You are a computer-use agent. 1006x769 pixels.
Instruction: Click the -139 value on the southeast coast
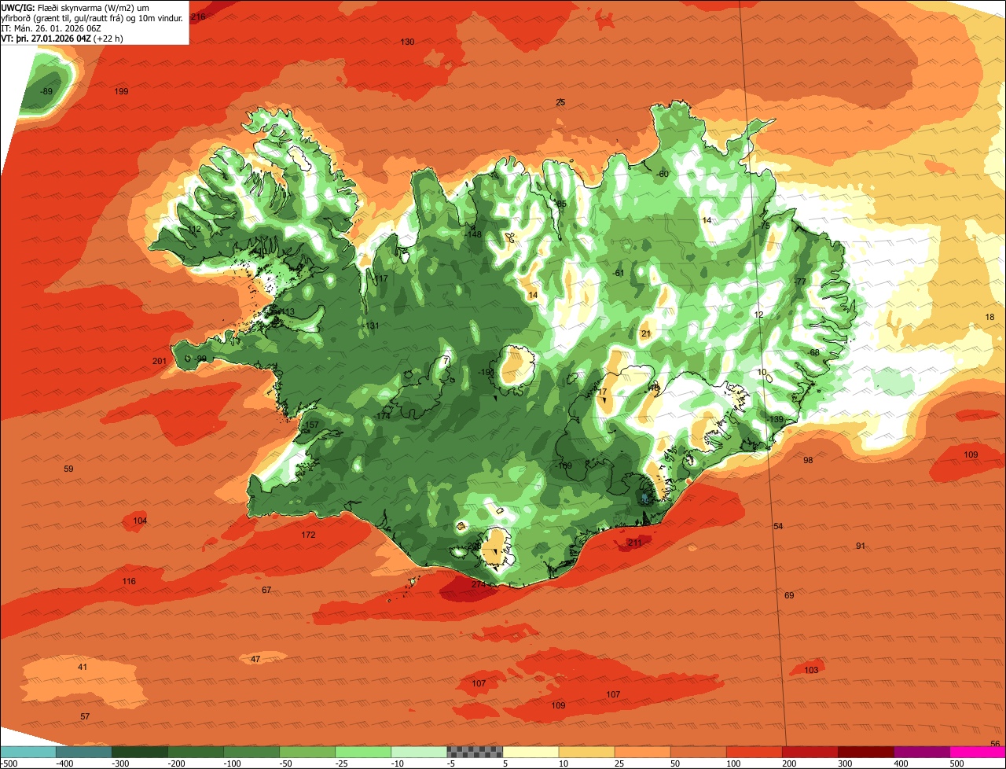coord(775,419)
